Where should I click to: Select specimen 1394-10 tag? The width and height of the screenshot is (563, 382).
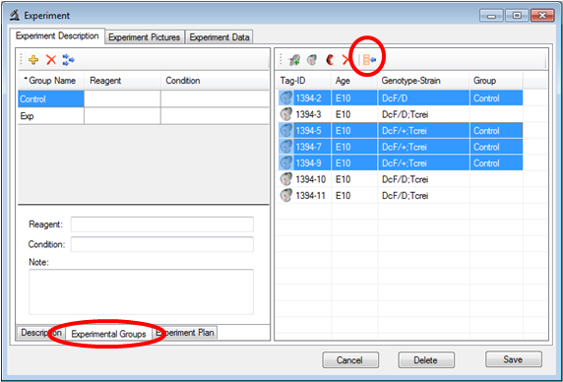tap(311, 179)
